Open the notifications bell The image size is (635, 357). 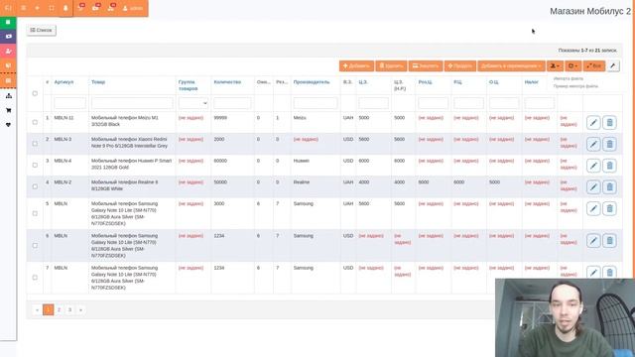point(65,8)
